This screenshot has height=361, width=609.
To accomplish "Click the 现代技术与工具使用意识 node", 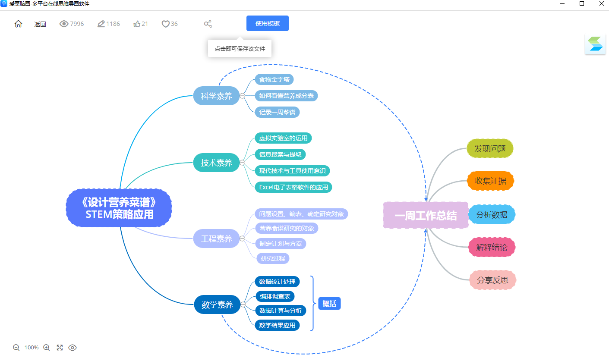I will coord(292,170).
